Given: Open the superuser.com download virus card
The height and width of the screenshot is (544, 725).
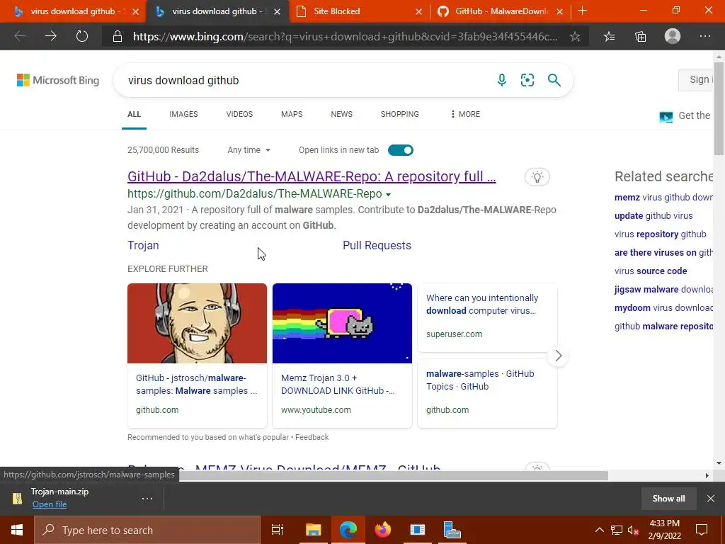Looking at the screenshot, I should point(487,317).
